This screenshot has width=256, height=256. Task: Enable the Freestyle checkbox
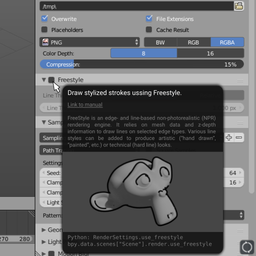point(51,80)
